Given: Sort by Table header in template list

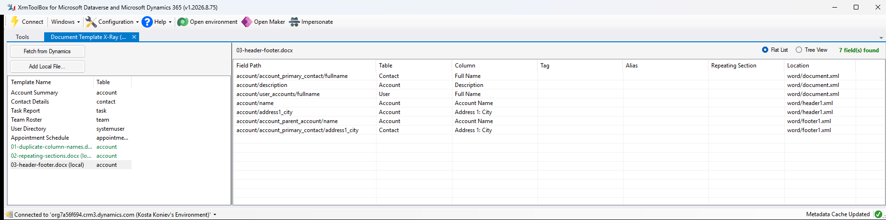Looking at the screenshot, I should coord(112,82).
